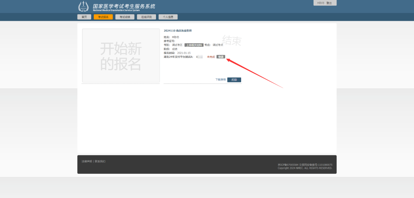Open the 考试成绩 tab
The height and width of the screenshot is (198, 414).
click(x=125, y=17)
